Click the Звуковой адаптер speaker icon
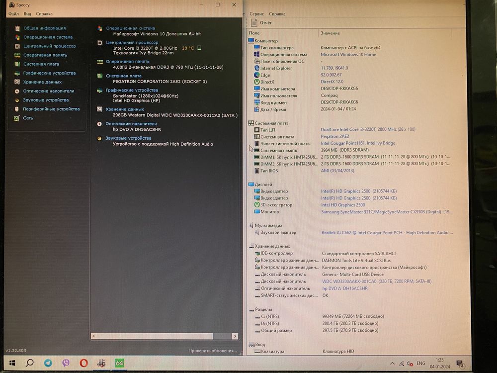 click(257, 232)
